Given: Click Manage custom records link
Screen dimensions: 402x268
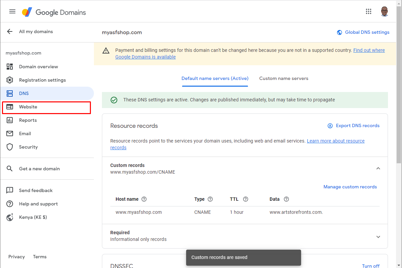Looking at the screenshot, I should pyautogui.click(x=350, y=187).
